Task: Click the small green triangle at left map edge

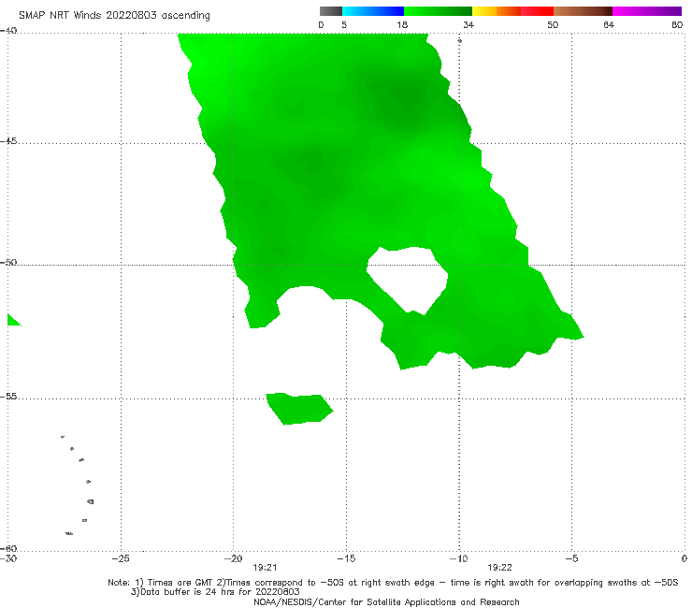Action: [x=13, y=320]
